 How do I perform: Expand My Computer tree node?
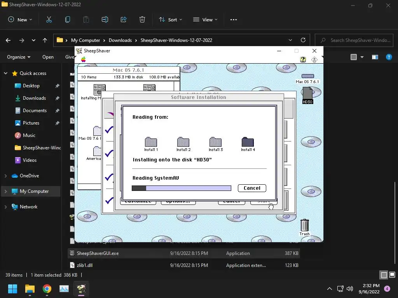[5, 191]
